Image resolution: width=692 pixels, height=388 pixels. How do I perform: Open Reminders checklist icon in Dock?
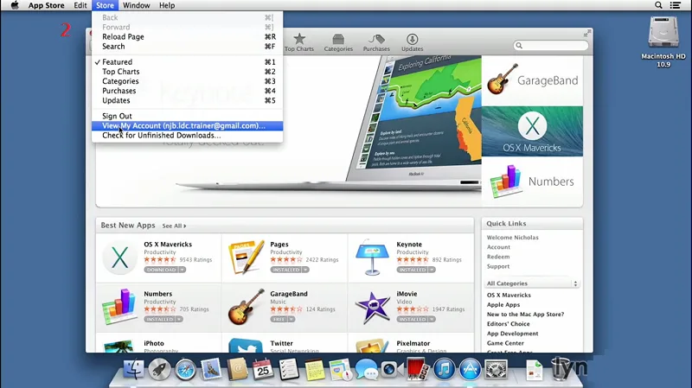point(289,369)
